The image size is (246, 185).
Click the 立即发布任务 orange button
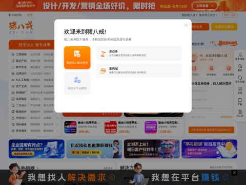coord(211,130)
